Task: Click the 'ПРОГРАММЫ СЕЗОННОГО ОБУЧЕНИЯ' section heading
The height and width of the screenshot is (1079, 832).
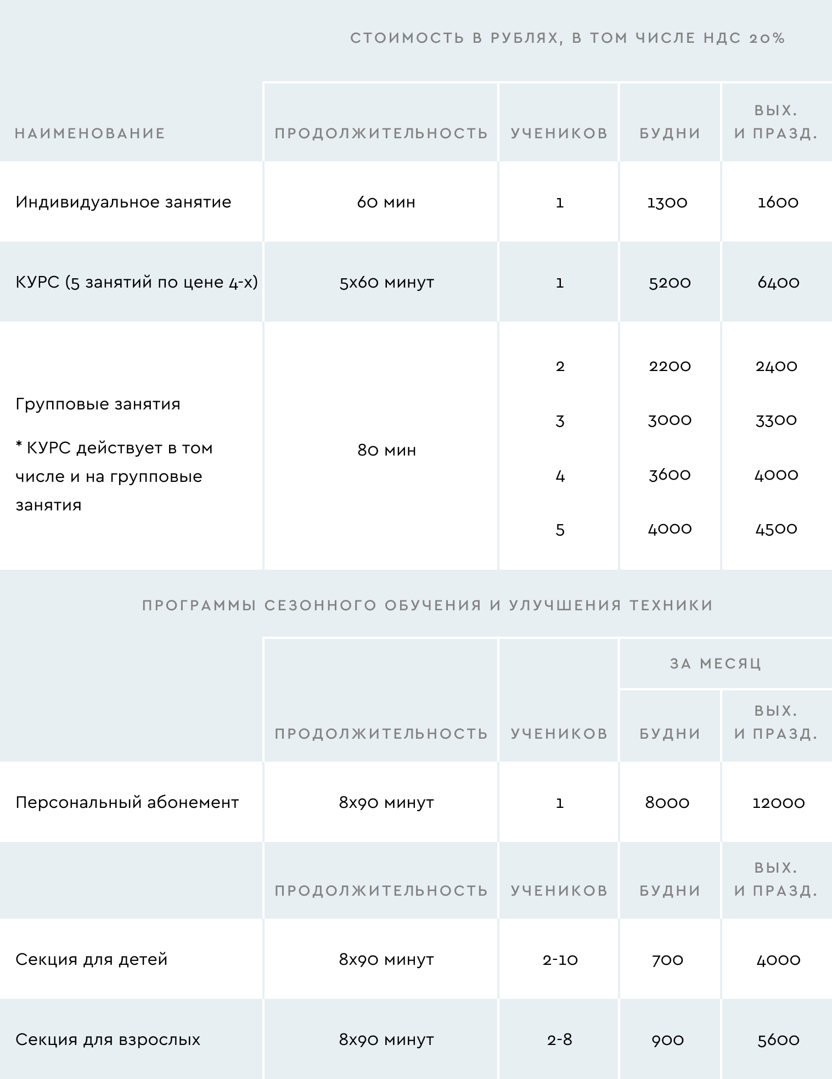Action: (428, 605)
